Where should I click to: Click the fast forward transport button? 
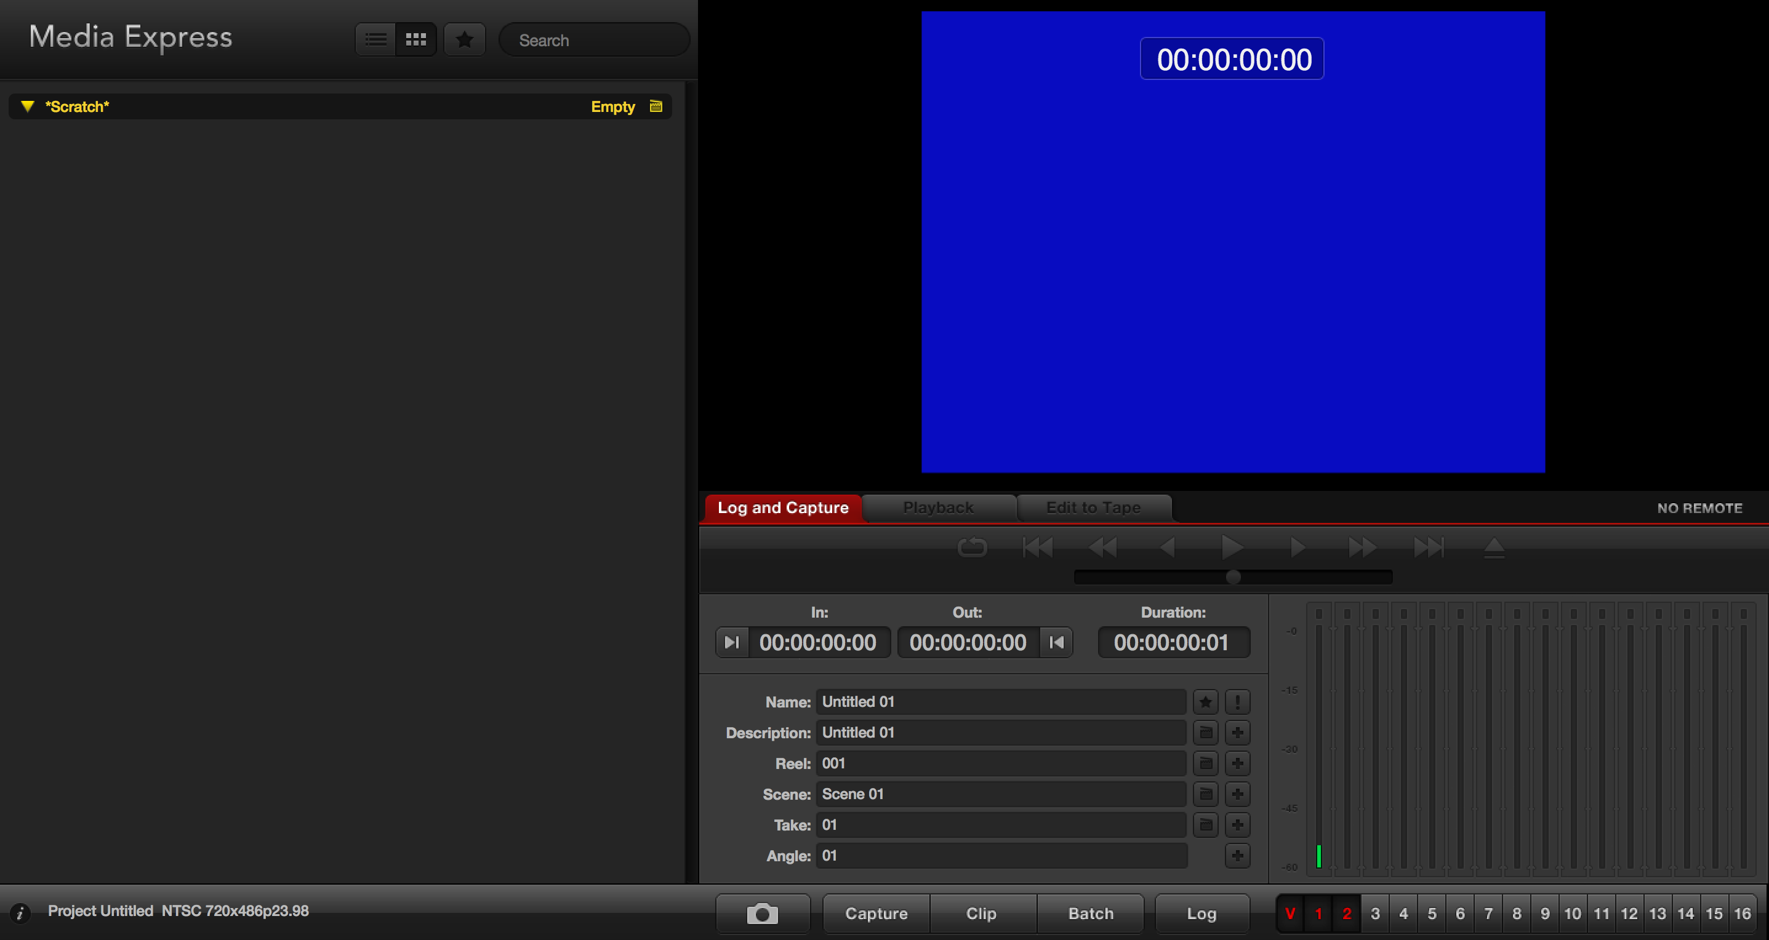pos(1363,548)
